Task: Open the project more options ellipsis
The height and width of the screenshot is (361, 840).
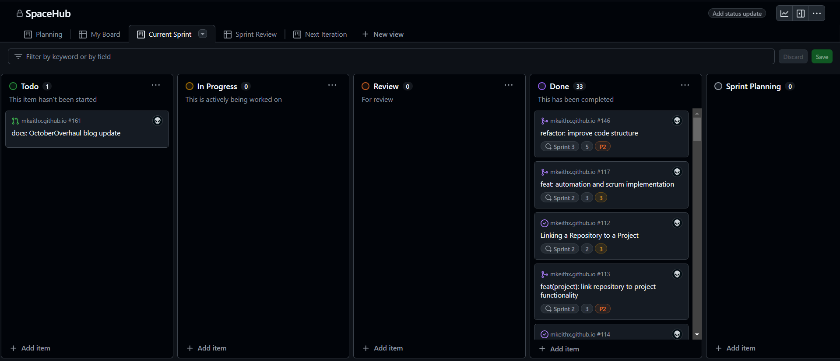Action: (x=817, y=14)
